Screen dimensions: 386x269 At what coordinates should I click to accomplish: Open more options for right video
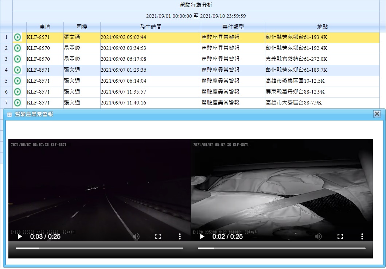[x=362, y=237]
